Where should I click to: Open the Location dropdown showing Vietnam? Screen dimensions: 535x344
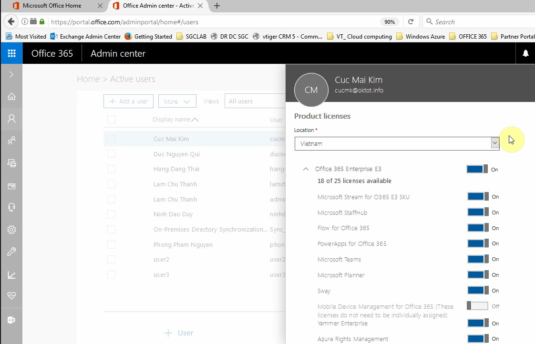(396, 143)
